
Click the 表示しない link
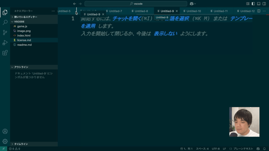pyautogui.click(x=165, y=34)
